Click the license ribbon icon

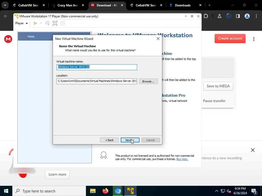tap(104, 155)
